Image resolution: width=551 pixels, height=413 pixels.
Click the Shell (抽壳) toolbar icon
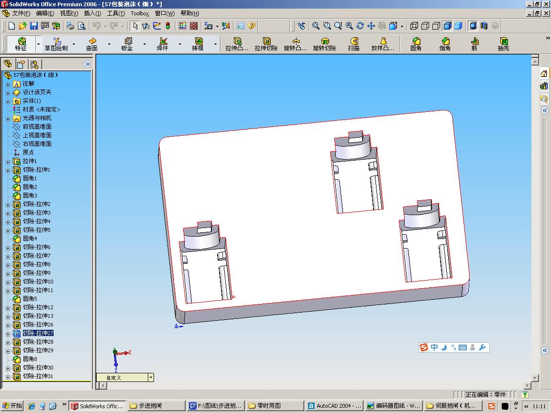(503, 44)
